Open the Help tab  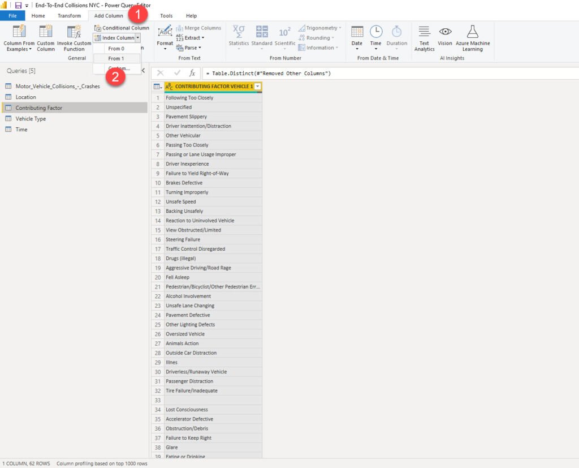[191, 15]
